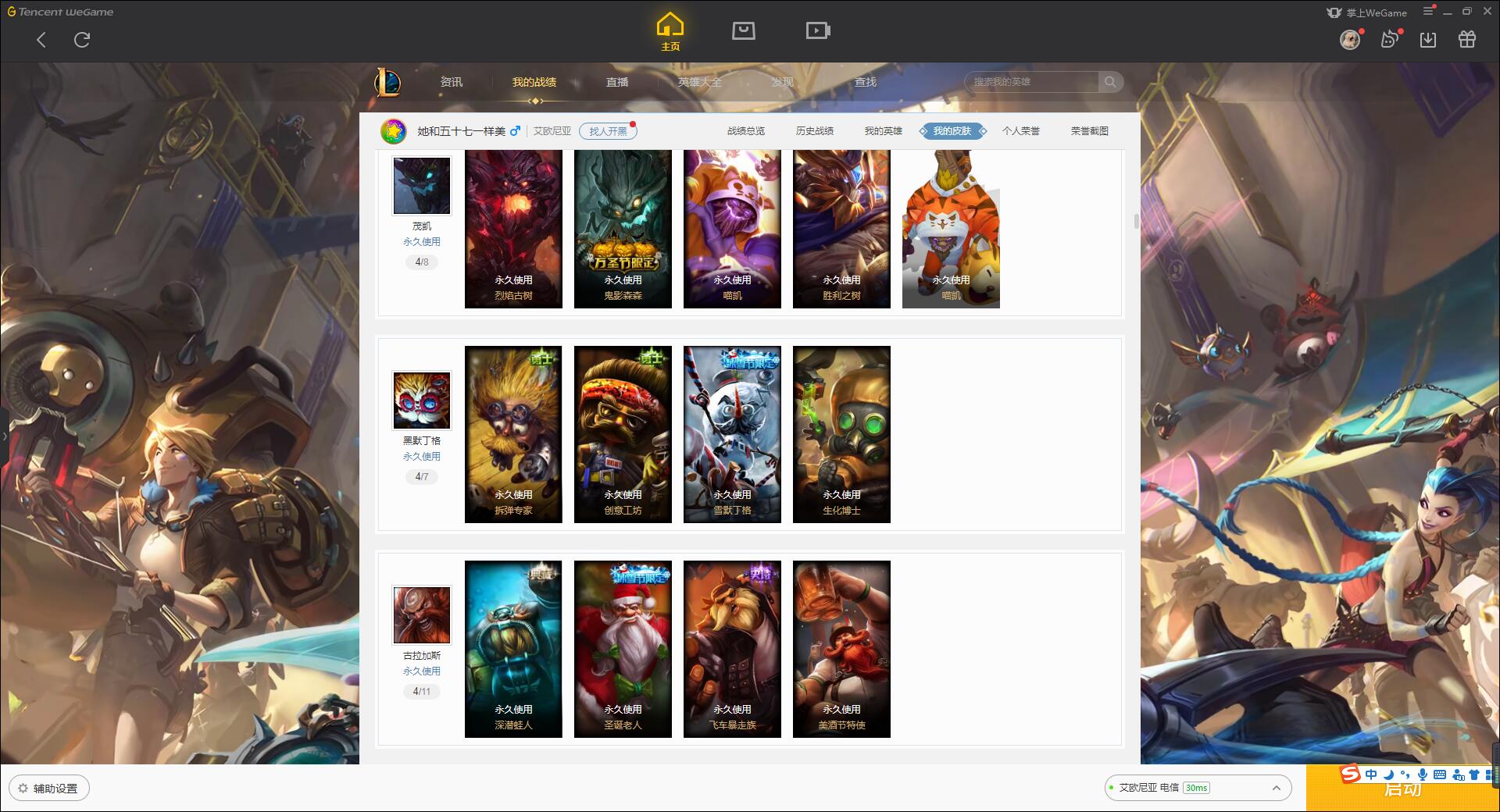Screen dimensions: 1500x812
Task: Click the yellow 启动 launch button
Action: tap(1403, 790)
